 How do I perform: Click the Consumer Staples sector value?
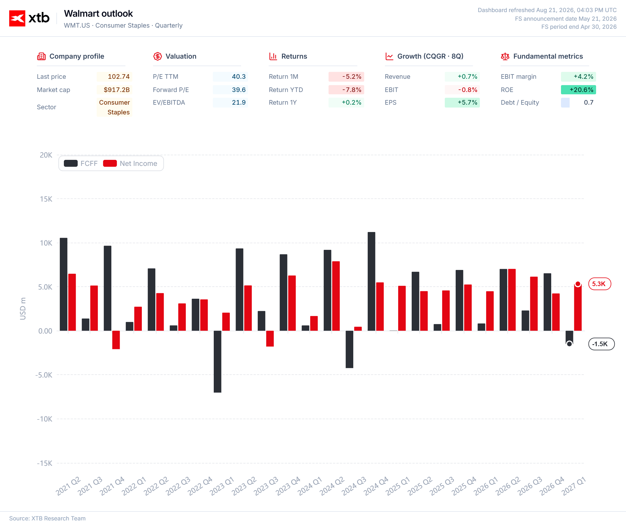click(x=114, y=107)
